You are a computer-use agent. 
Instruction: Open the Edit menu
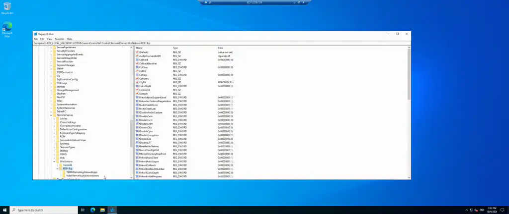(42, 39)
